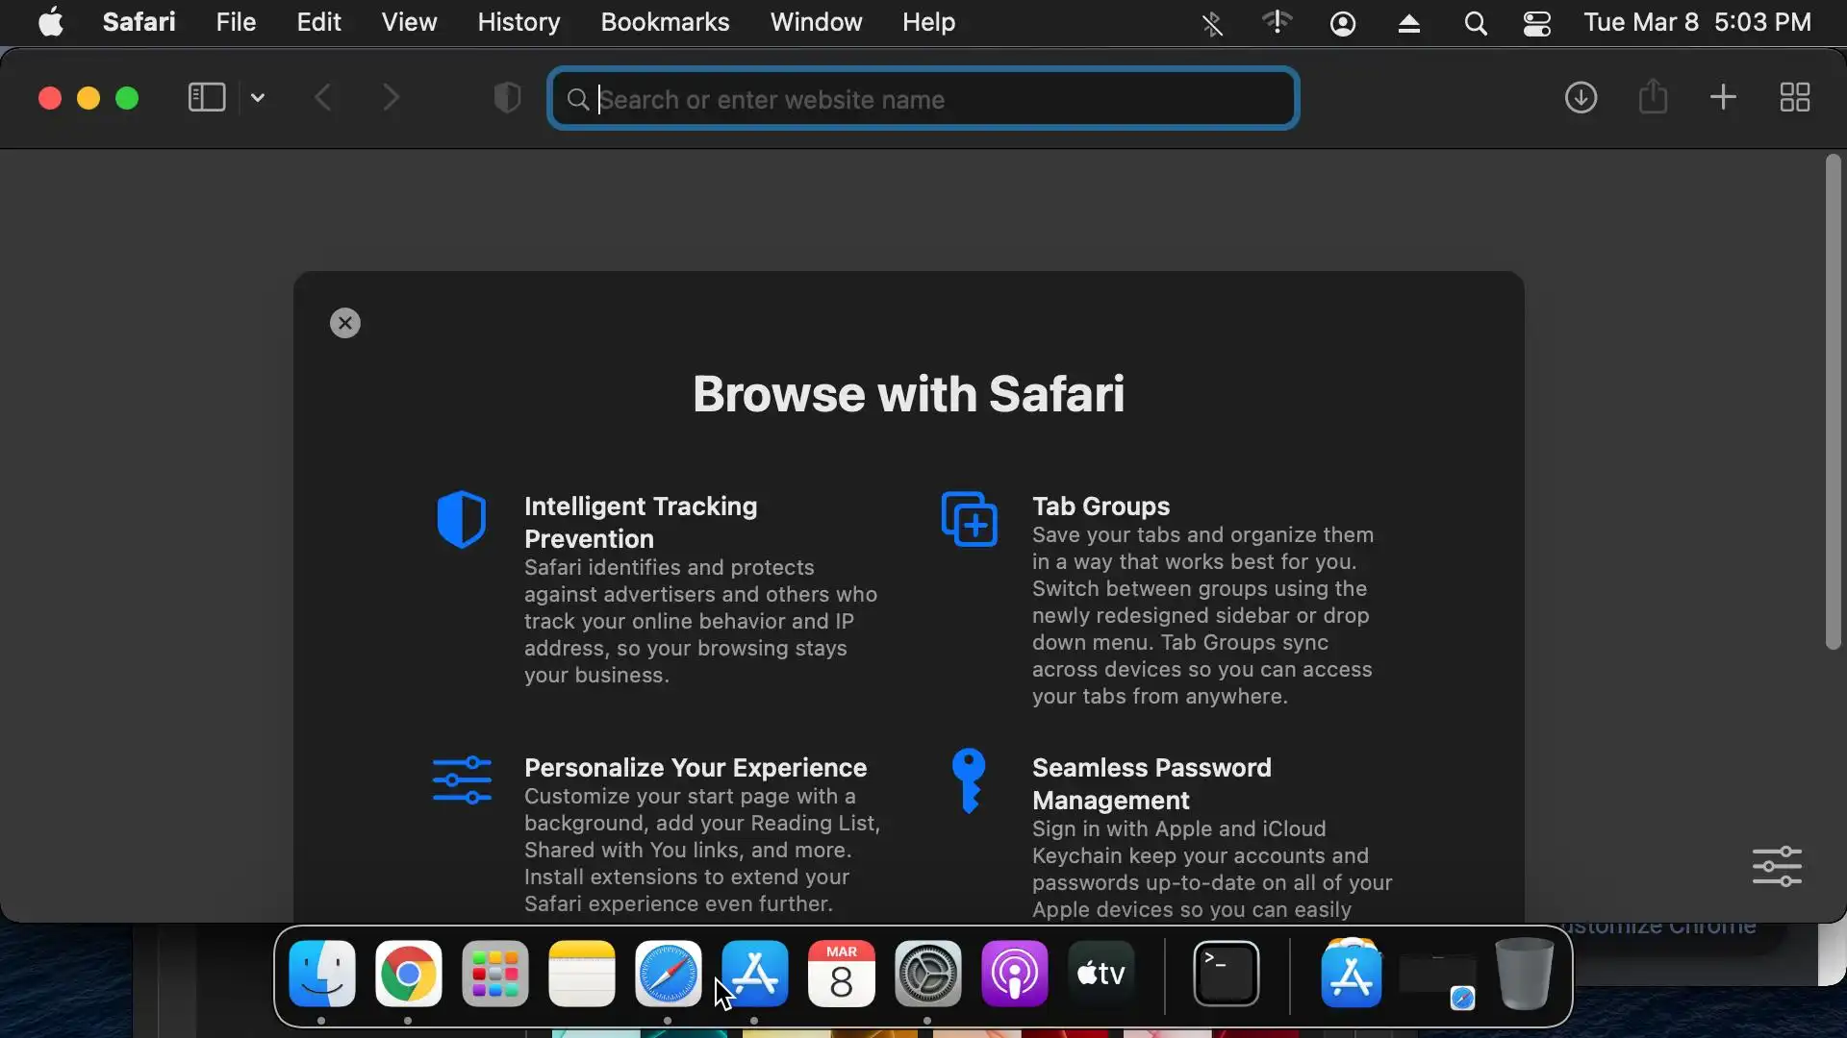Viewport: 1847px width, 1038px height.
Task: Show the Downloads list icon
Action: [1581, 98]
